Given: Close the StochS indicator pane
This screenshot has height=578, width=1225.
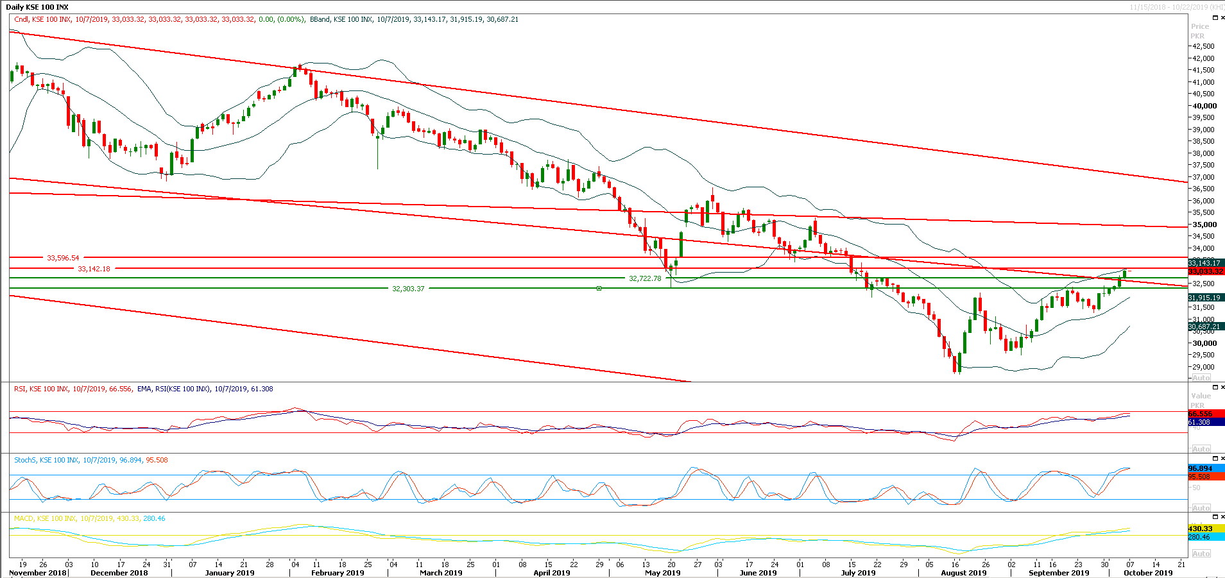Looking at the screenshot, I should click(x=1222, y=459).
